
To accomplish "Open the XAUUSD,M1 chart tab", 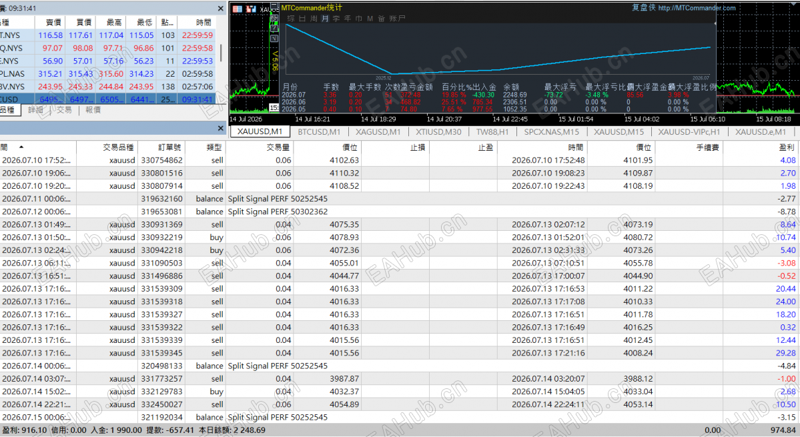I will pyautogui.click(x=260, y=131).
